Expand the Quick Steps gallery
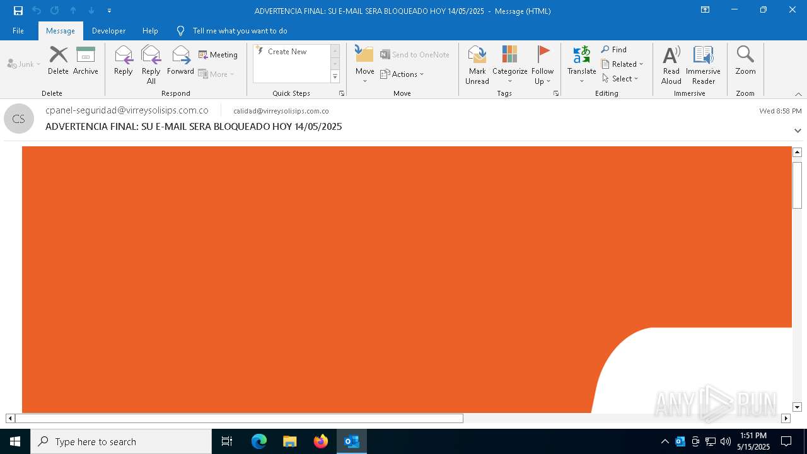807x454 pixels. pos(335,77)
